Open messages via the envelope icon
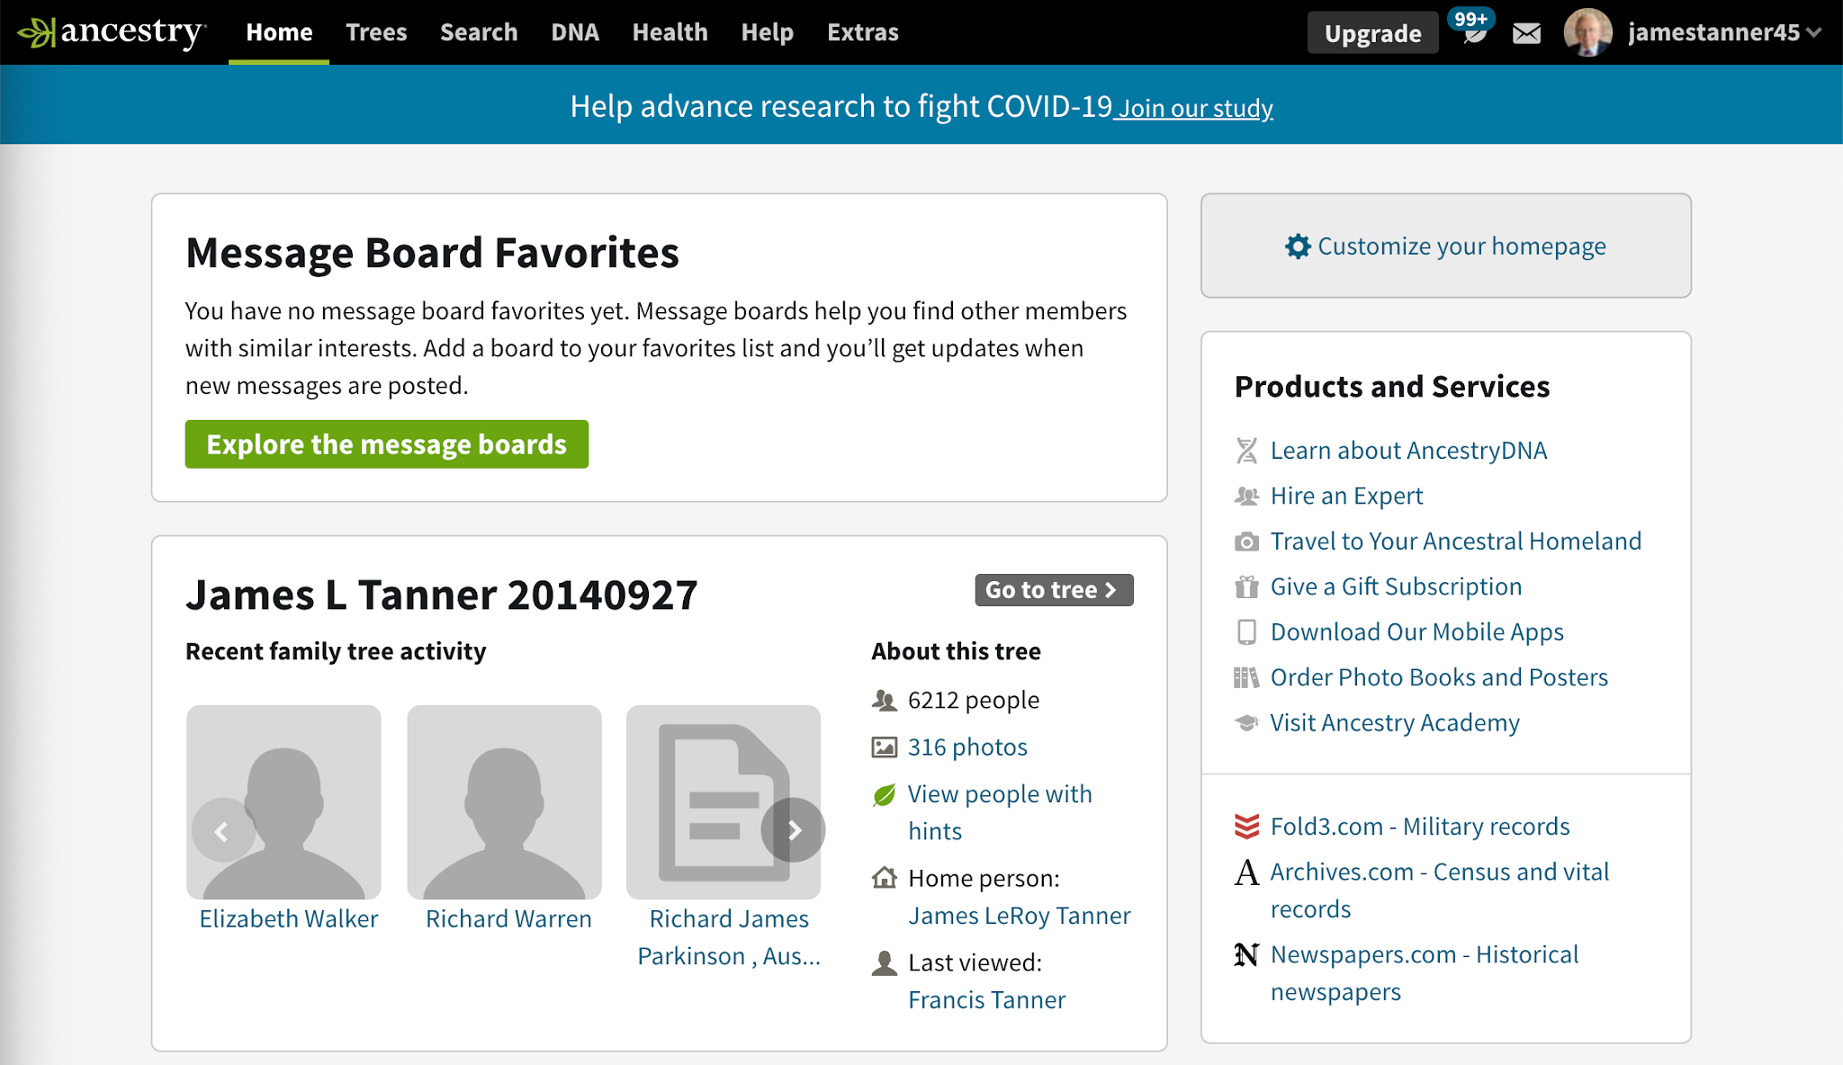 1527,33
